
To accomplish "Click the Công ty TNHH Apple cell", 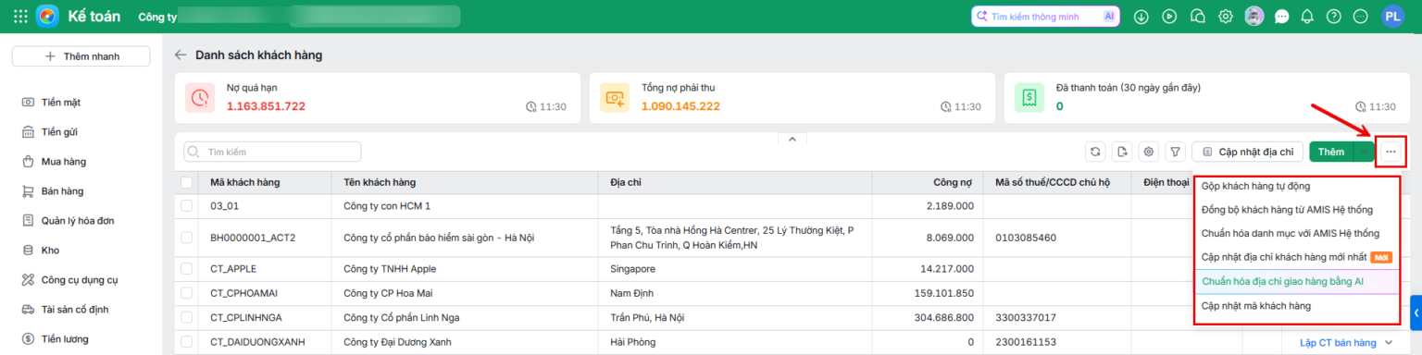I will pyautogui.click(x=466, y=269).
